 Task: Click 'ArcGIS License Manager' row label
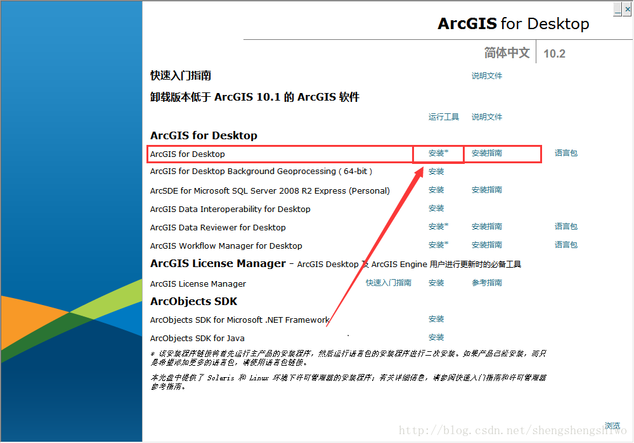coord(198,284)
